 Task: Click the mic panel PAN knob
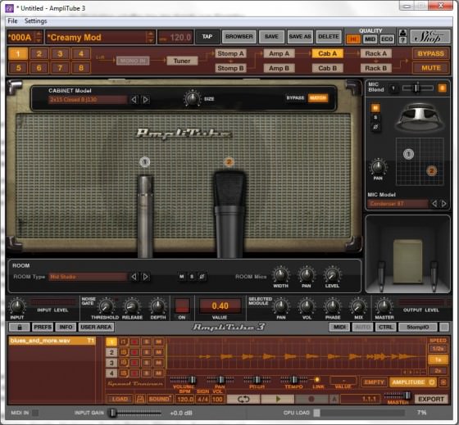378,167
